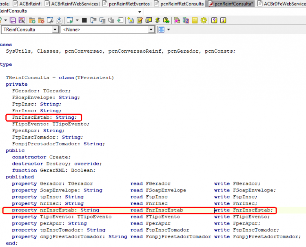Click the yellow info 'i' icon

coord(223,20)
